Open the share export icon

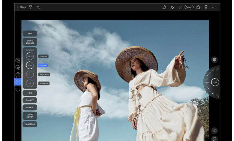click(198, 7)
